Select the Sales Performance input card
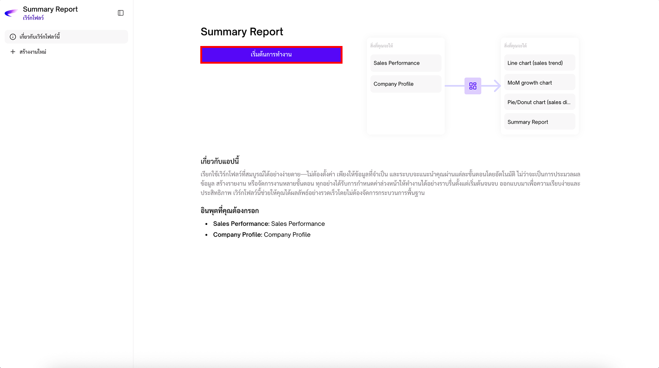 point(405,63)
